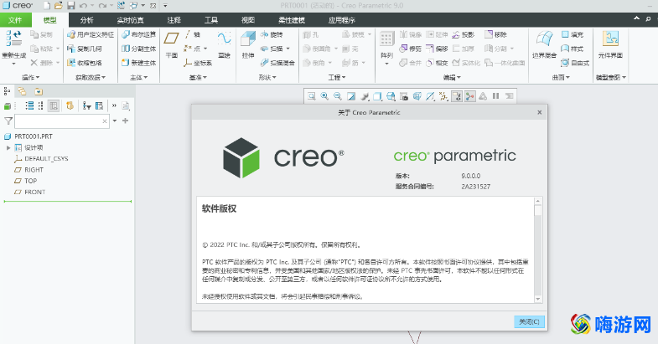The image size is (658, 344).
Task: Zoom in using the graphics toolbar magnifier plus
Action: (x=324, y=96)
